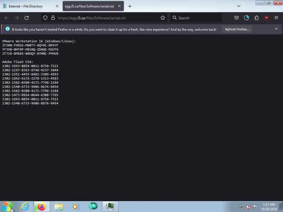Open a new tab
The image size is (283, 212).
click(130, 6)
